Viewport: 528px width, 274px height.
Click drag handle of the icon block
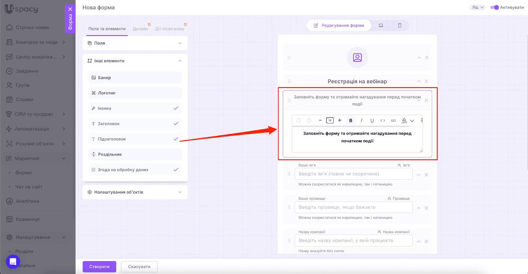coord(289,57)
